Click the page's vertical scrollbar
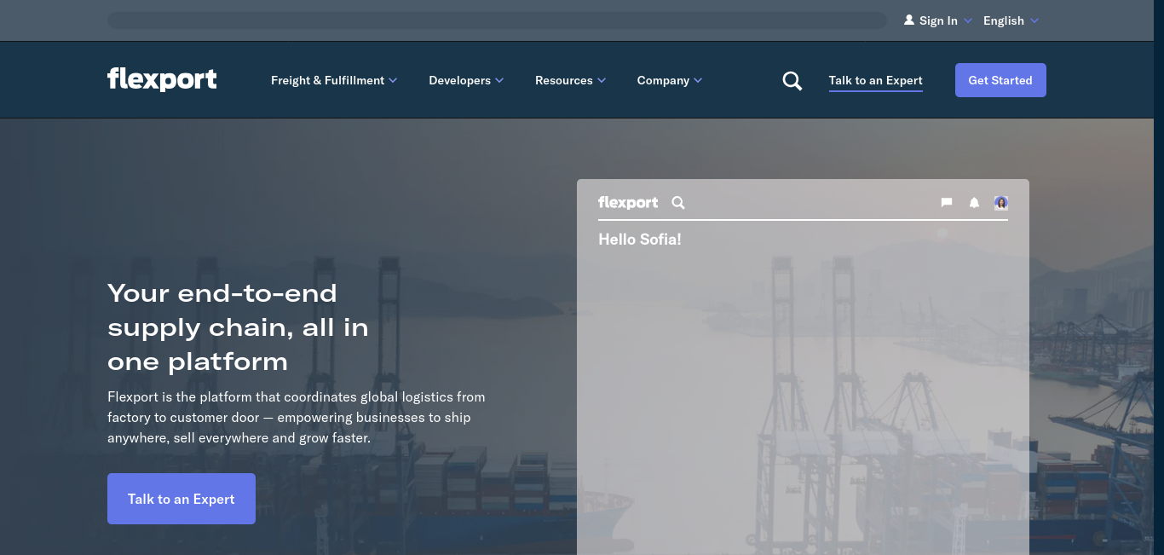1164x555 pixels. 1158,277
